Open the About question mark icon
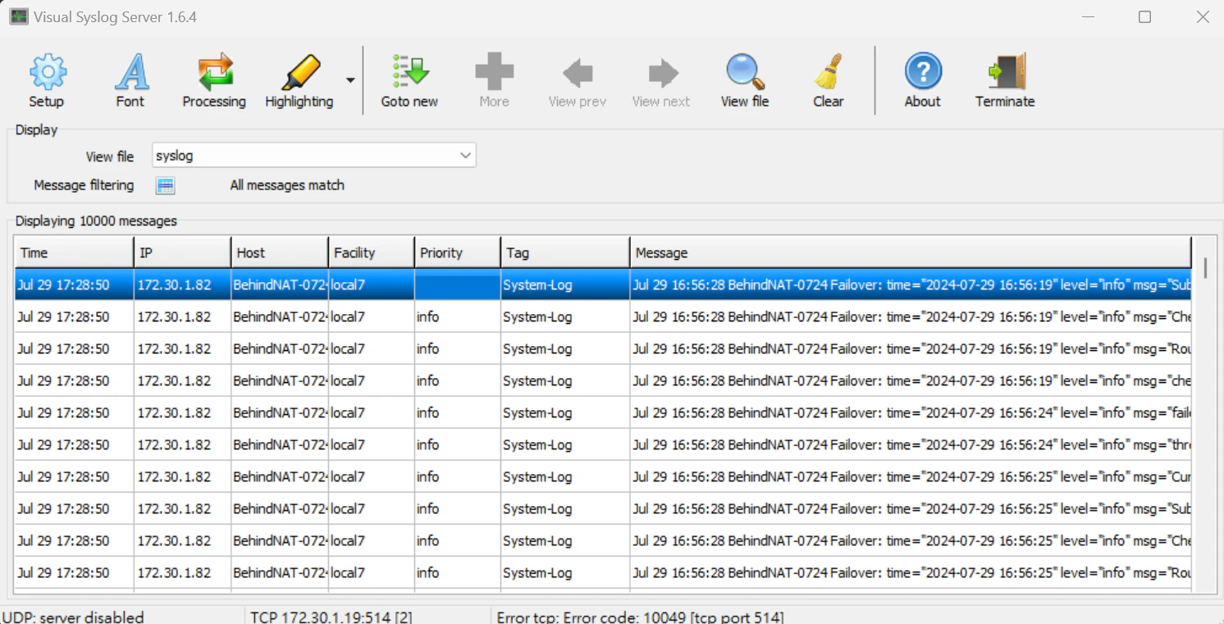 [x=923, y=72]
